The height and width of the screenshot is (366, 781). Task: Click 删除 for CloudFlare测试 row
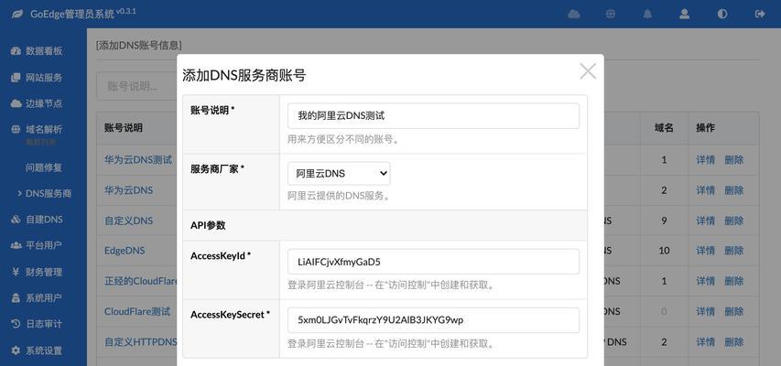(x=734, y=312)
